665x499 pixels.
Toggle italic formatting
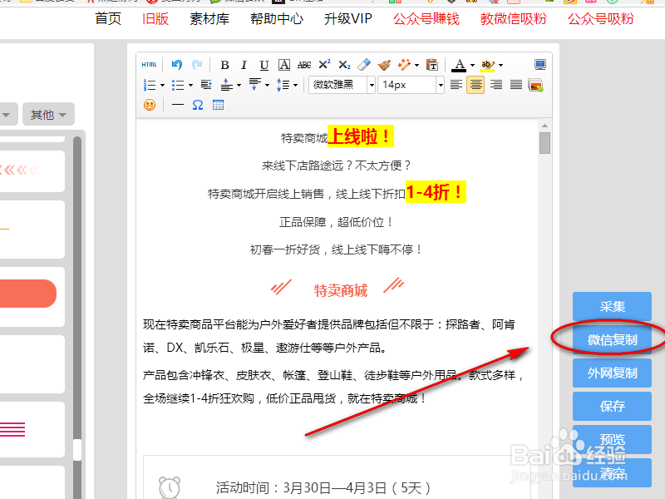244,63
